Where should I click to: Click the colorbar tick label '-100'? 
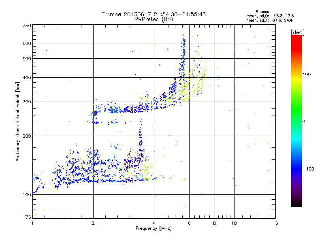(308, 169)
